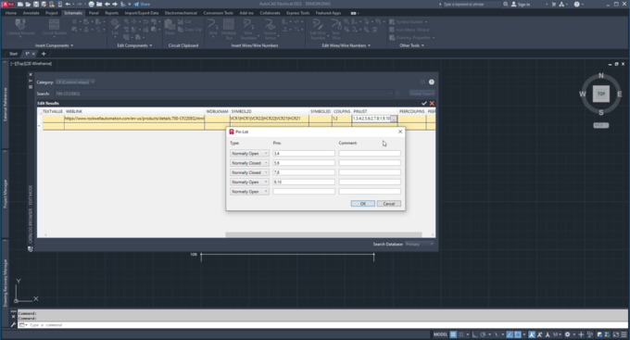Select the Circuit Builder icon
Viewport: 630px width, 340px height.
(55, 27)
